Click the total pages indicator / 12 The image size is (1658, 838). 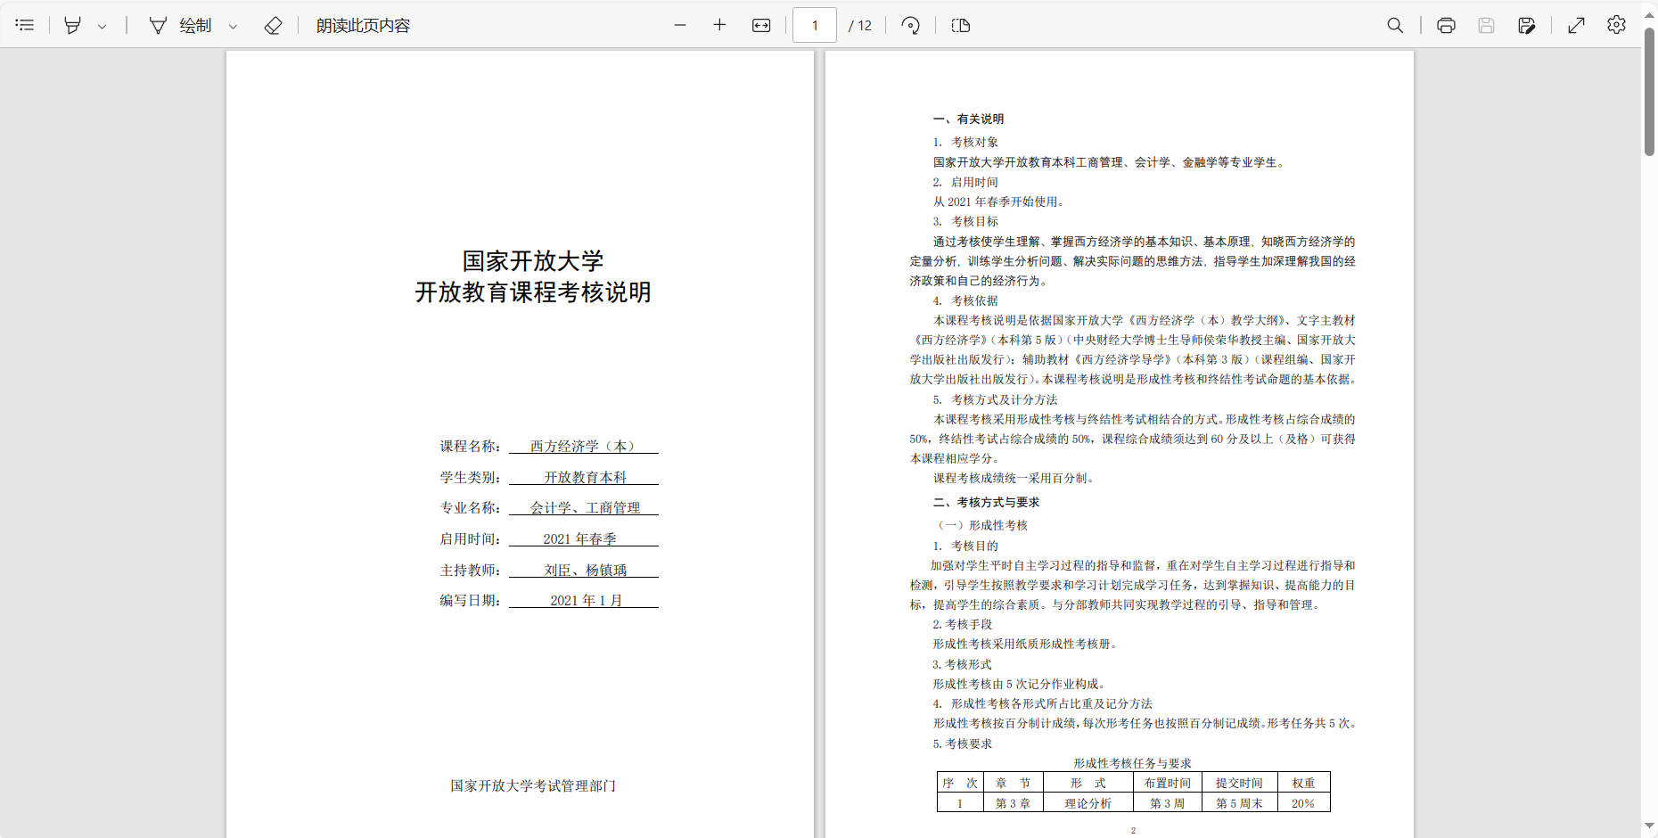tap(860, 26)
